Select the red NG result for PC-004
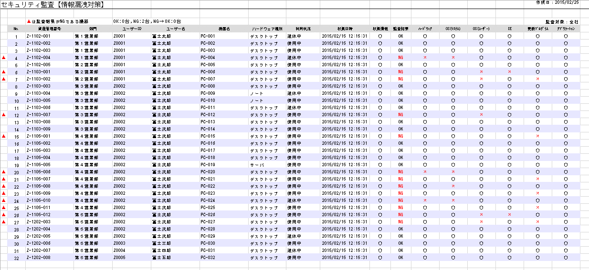Image resolution: width=589 pixels, height=270 pixels. pyautogui.click(x=400, y=58)
